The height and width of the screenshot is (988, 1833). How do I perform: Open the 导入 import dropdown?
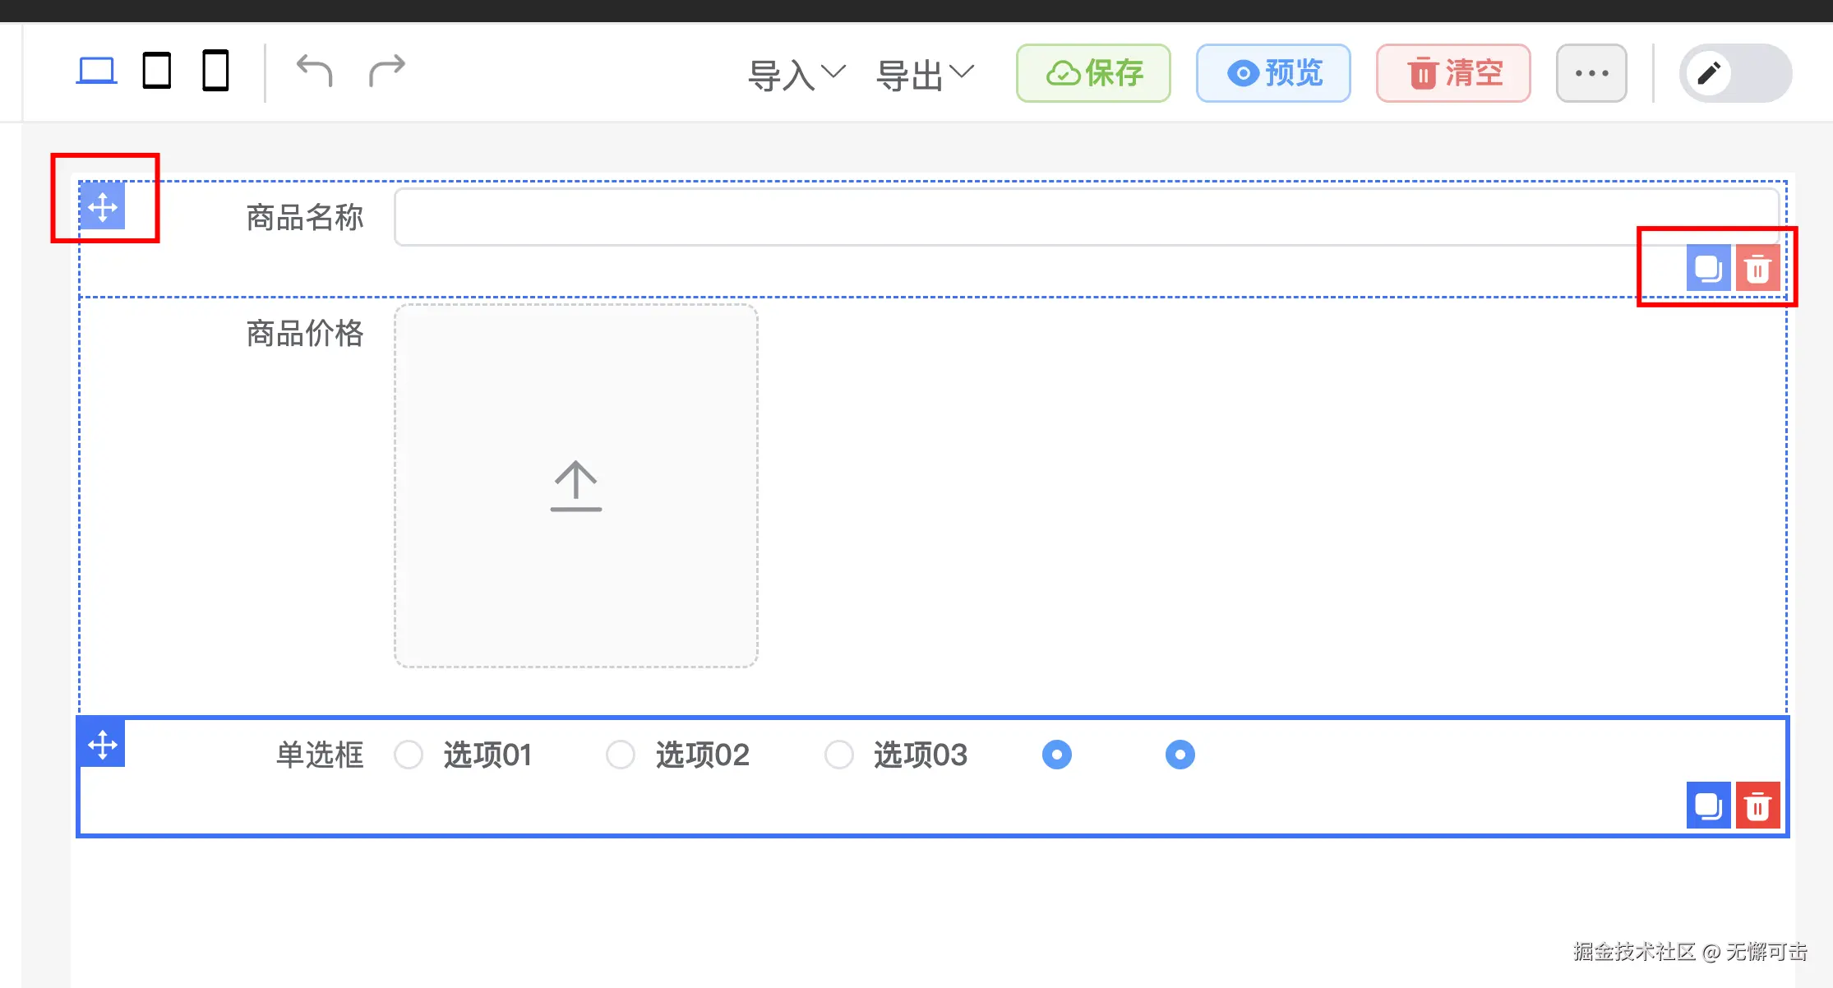(x=796, y=74)
